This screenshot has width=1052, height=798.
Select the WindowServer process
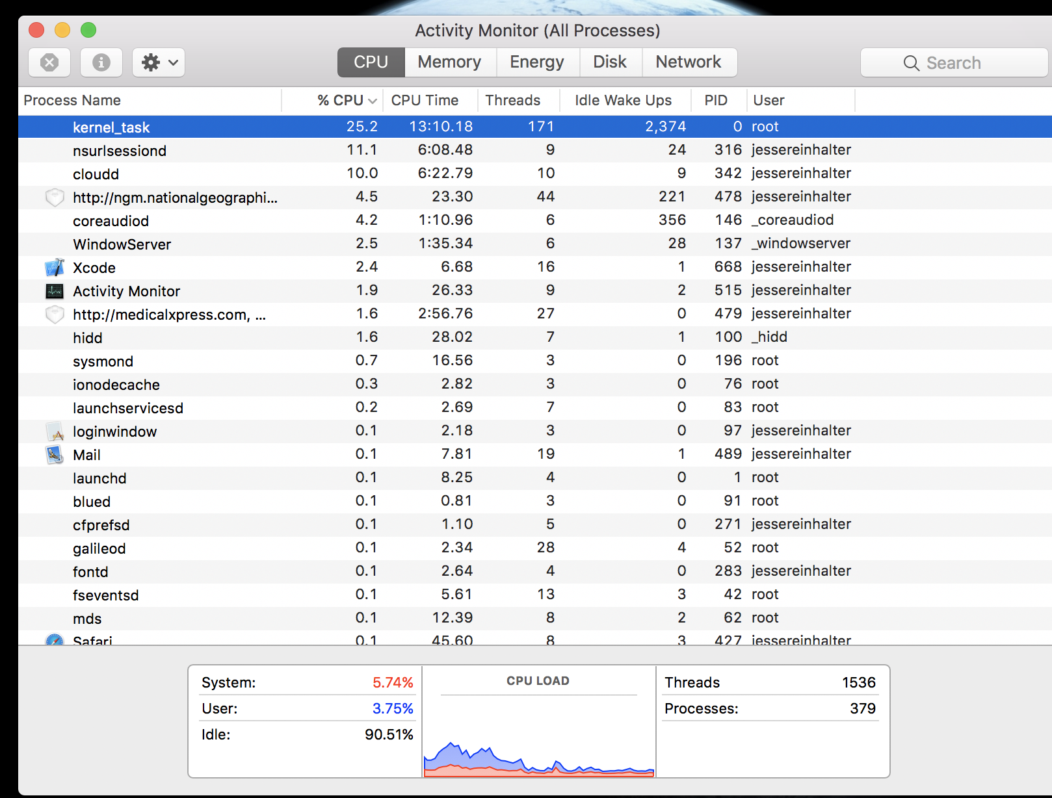(534, 244)
